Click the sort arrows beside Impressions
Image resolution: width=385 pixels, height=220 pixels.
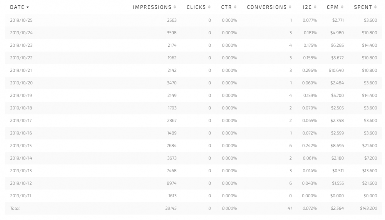tap(175, 7)
